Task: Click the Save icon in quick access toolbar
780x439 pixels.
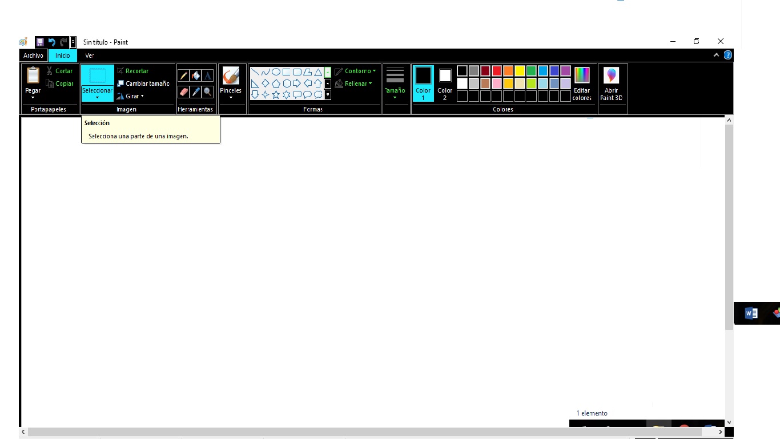Action: pyautogui.click(x=40, y=42)
